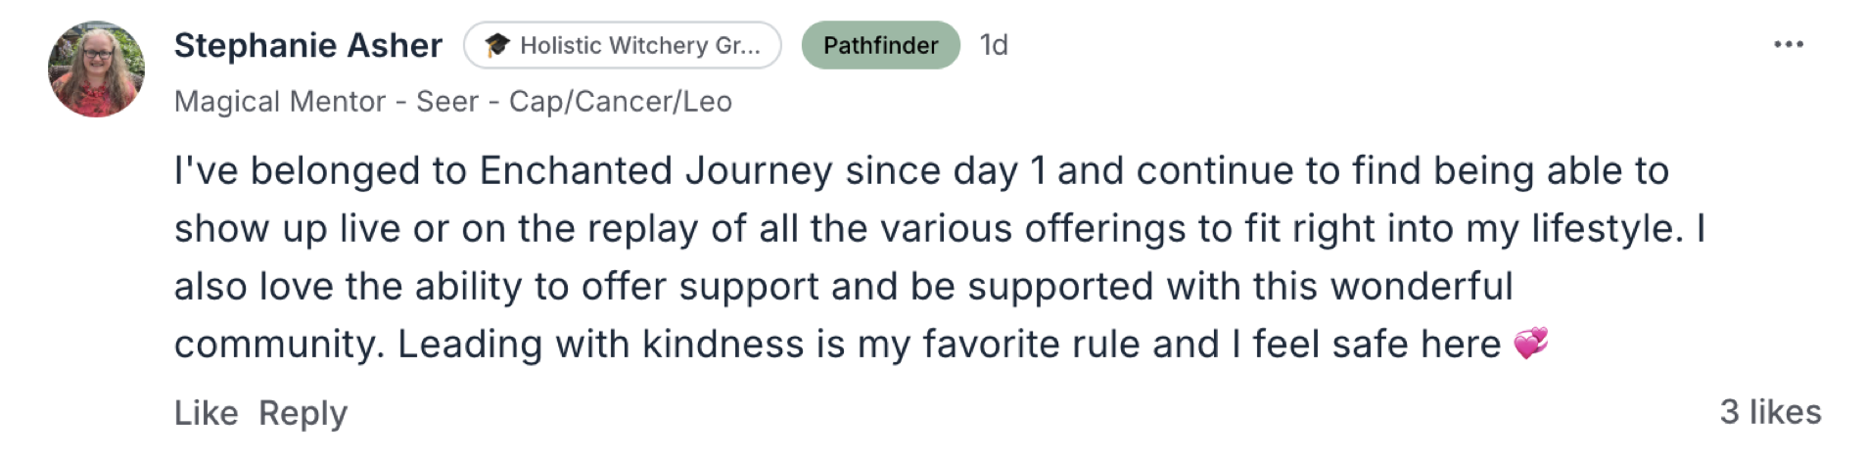Like Stephanie Asher's comment
1866x462 pixels.
point(206,413)
